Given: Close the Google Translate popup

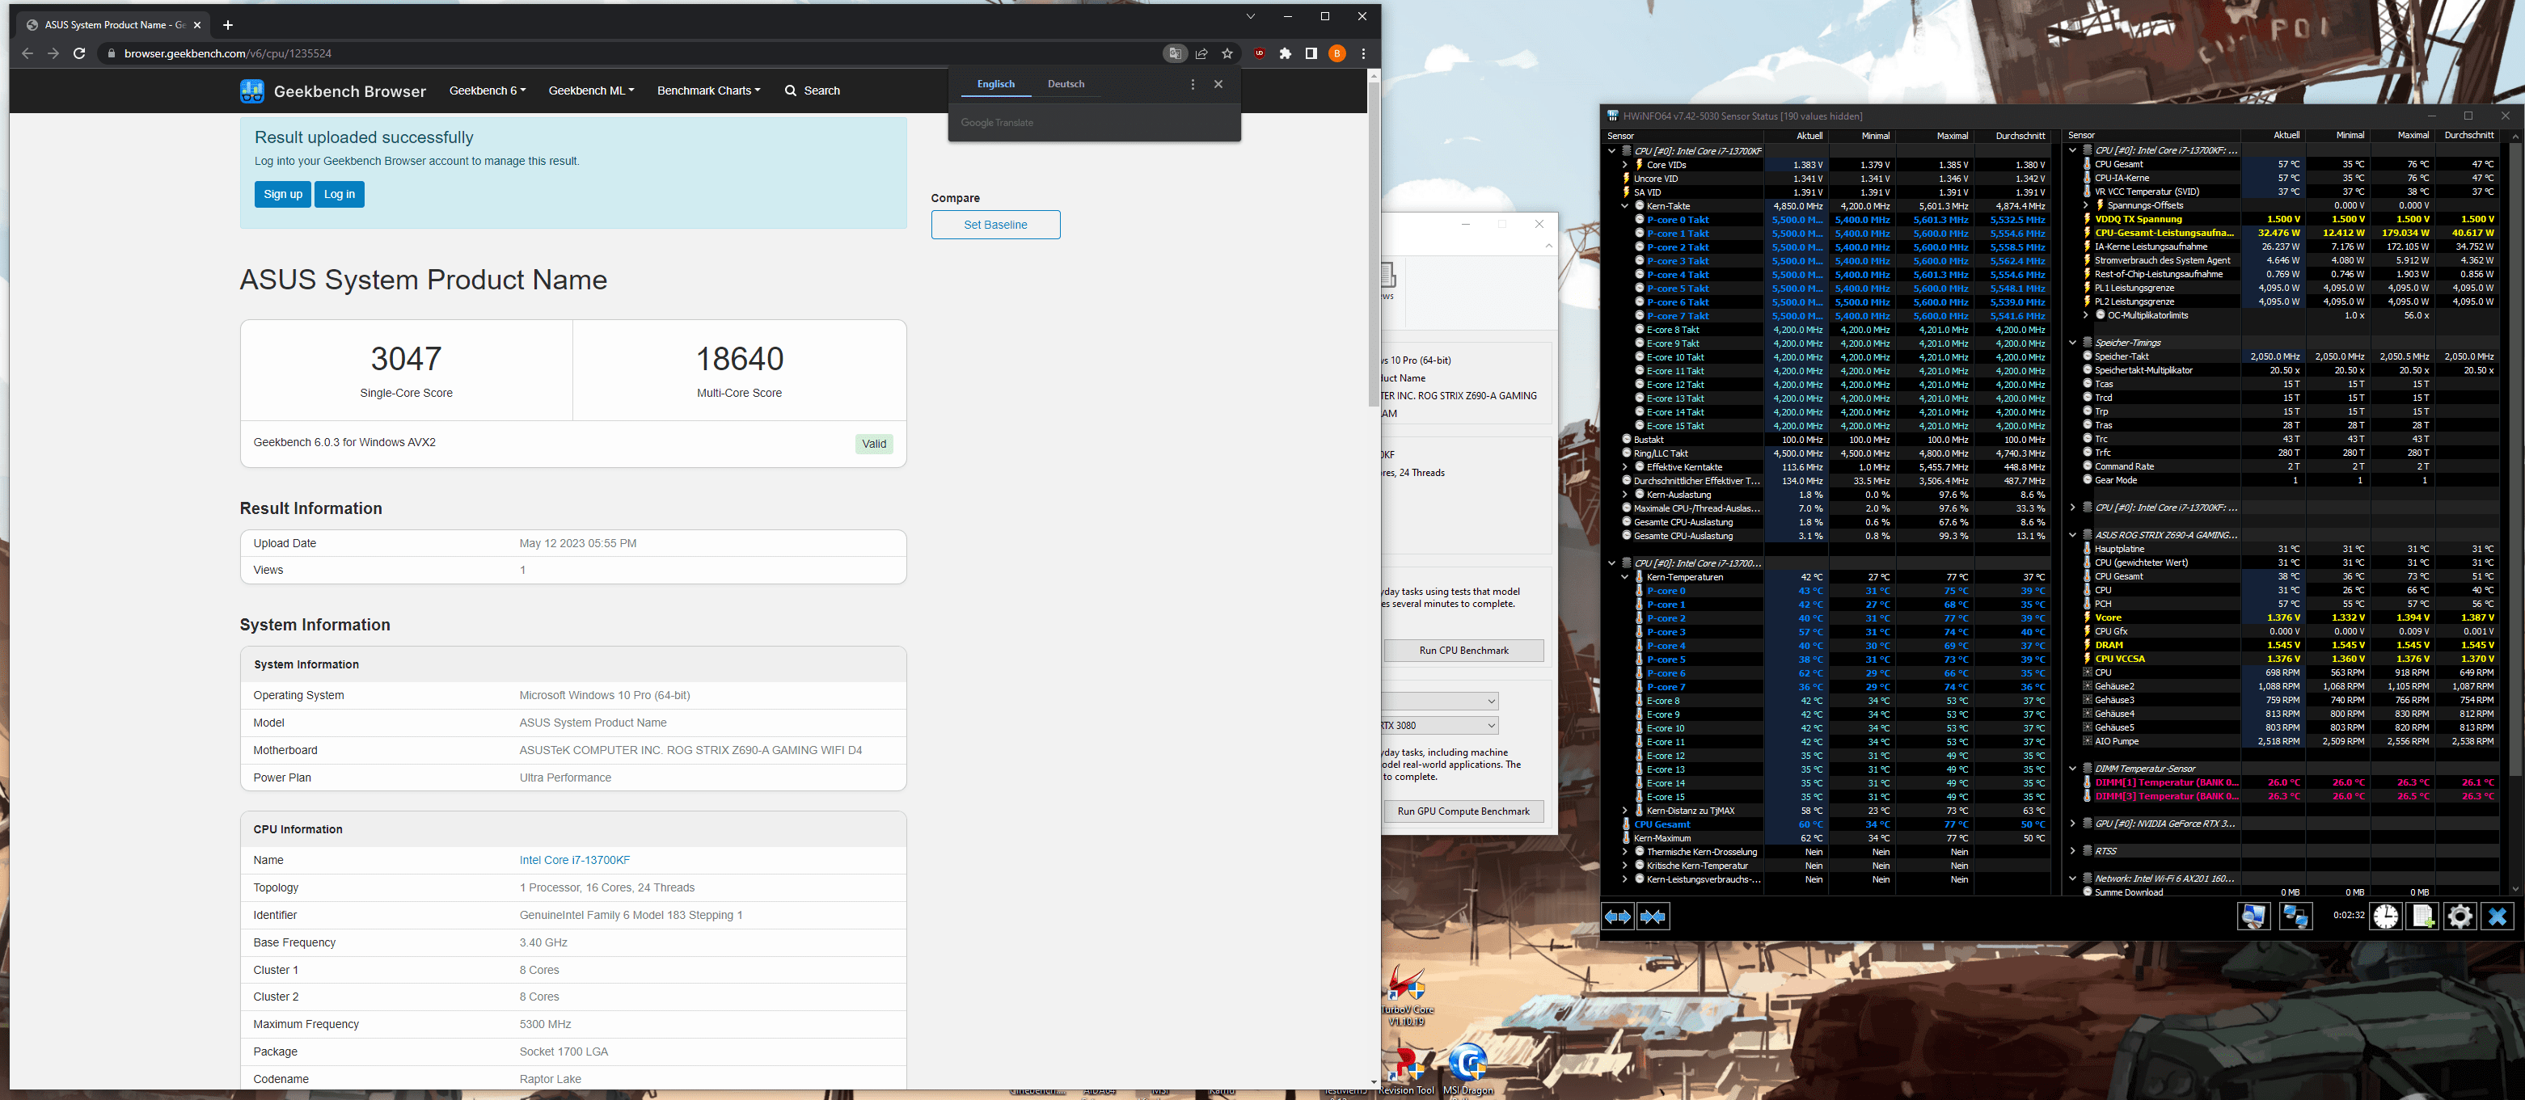Looking at the screenshot, I should 1218,84.
